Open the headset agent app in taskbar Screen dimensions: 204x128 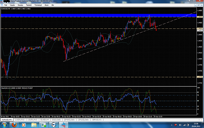pos(54,125)
